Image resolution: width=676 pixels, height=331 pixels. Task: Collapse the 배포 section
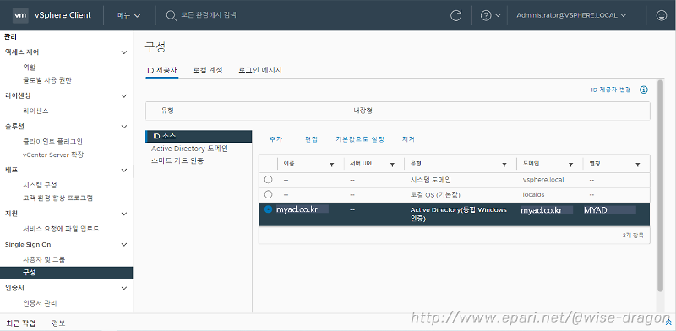pos(123,171)
